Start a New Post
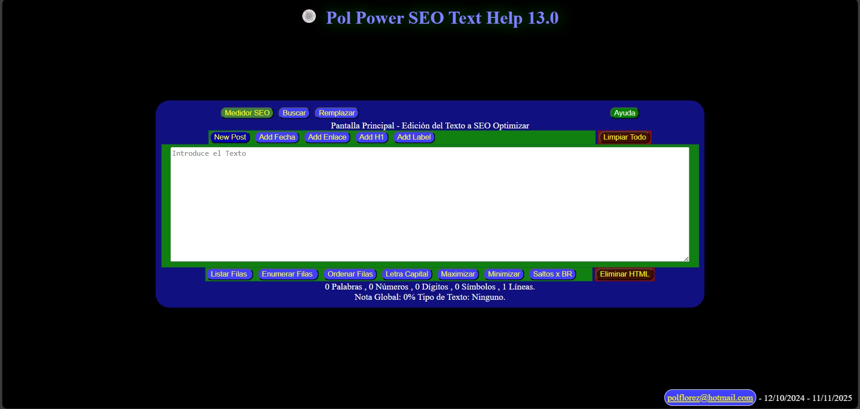The height and width of the screenshot is (409, 860). 230,137
